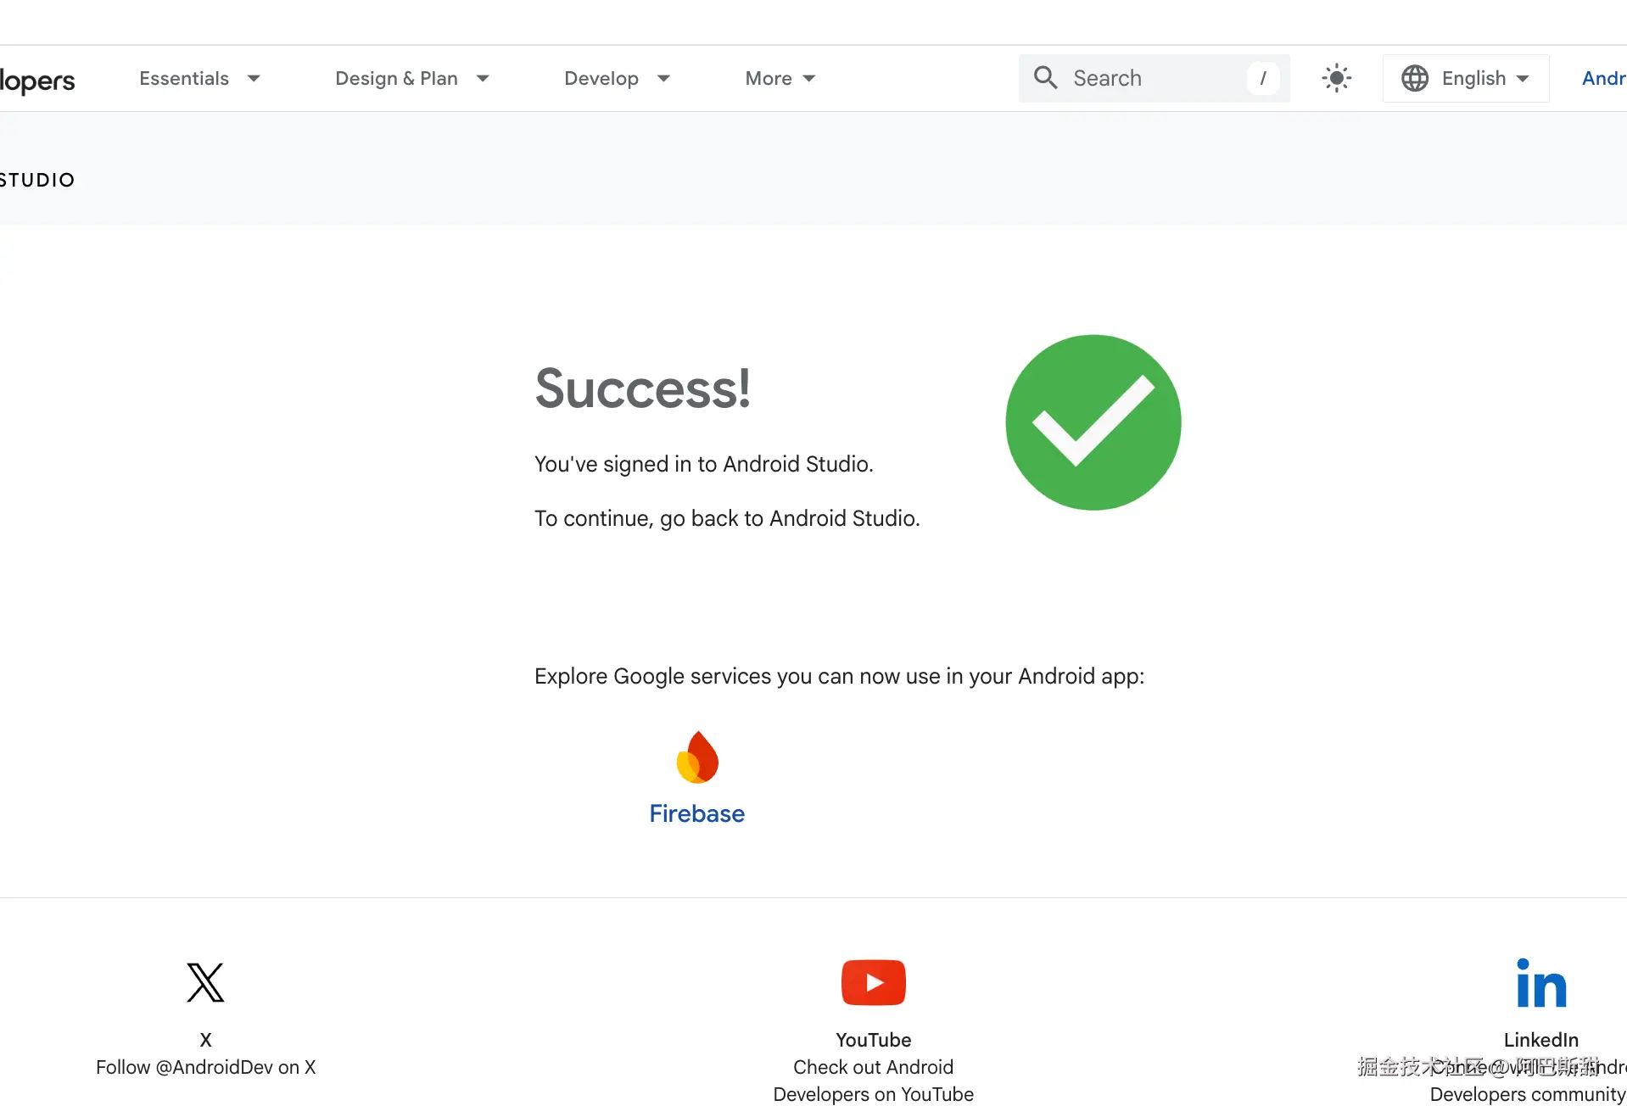The image size is (1627, 1106).
Task: Click the Developers logo in the header
Action: (37, 80)
